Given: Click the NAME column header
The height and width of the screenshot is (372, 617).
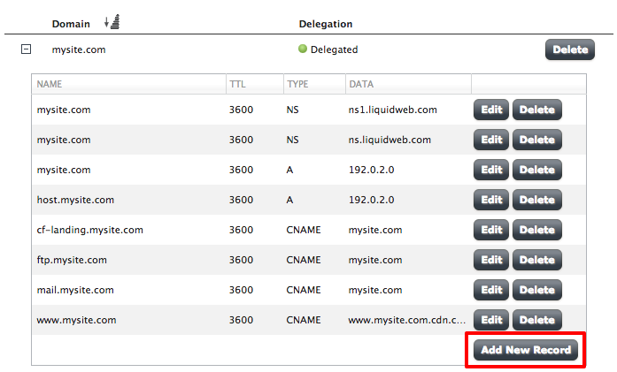Looking at the screenshot, I should (50, 85).
